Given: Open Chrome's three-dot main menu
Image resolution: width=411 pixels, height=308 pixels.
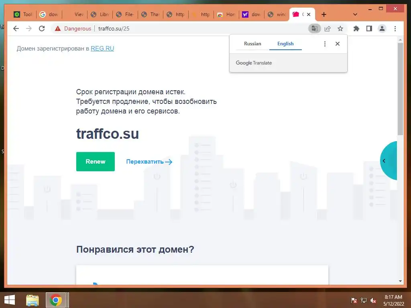Looking at the screenshot, I should (x=395, y=28).
